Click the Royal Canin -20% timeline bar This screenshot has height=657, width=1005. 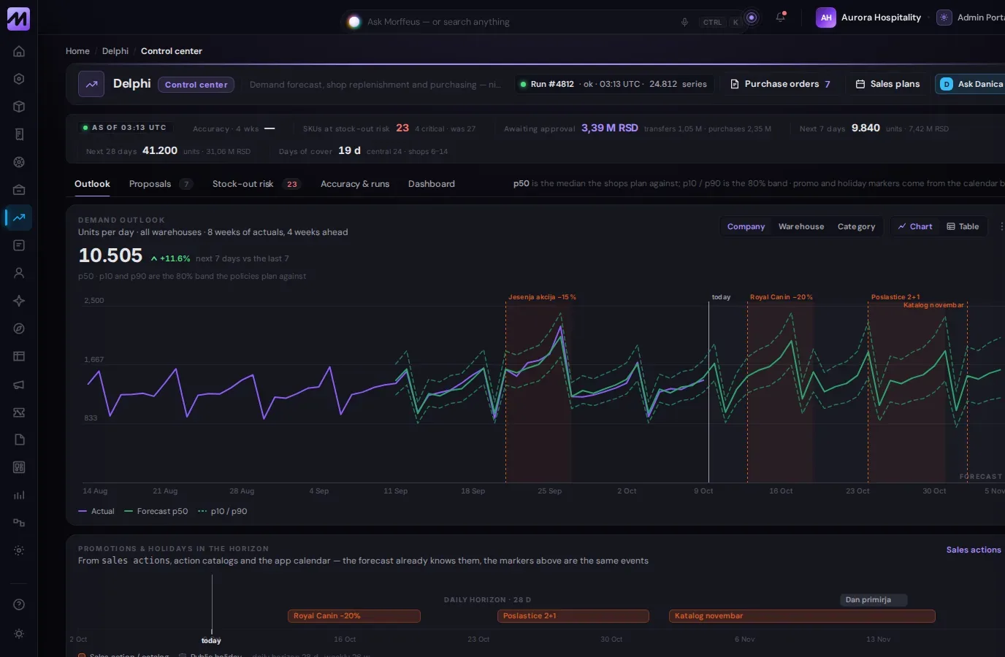click(x=354, y=616)
